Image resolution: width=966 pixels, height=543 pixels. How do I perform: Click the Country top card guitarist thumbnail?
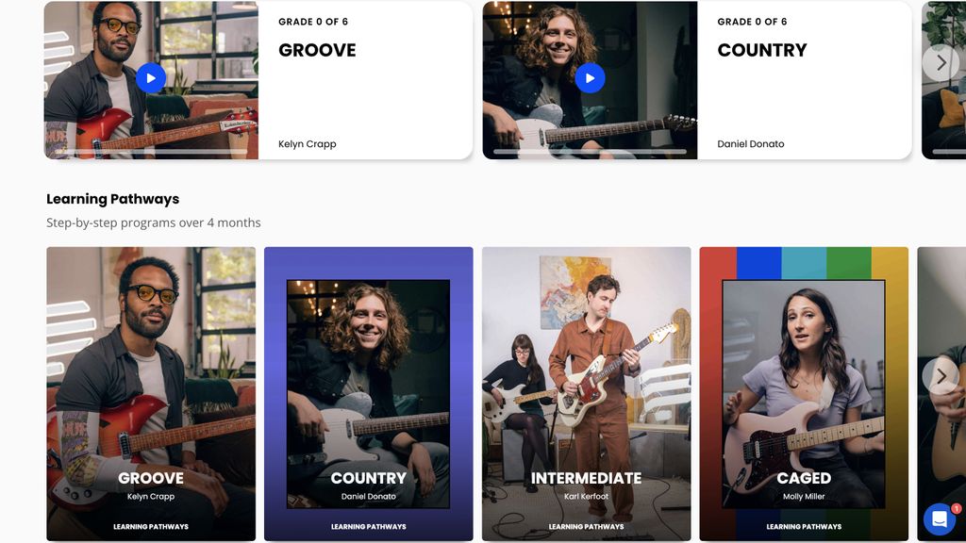pyautogui.click(x=591, y=80)
